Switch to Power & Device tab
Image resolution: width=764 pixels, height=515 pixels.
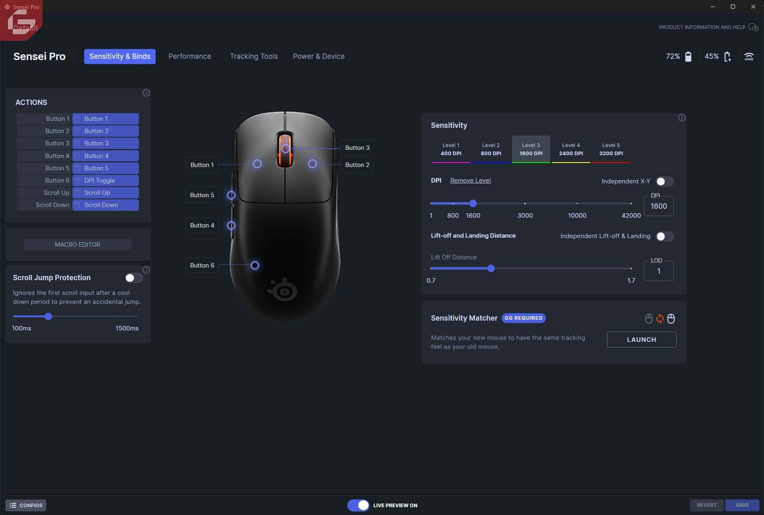pyautogui.click(x=319, y=56)
